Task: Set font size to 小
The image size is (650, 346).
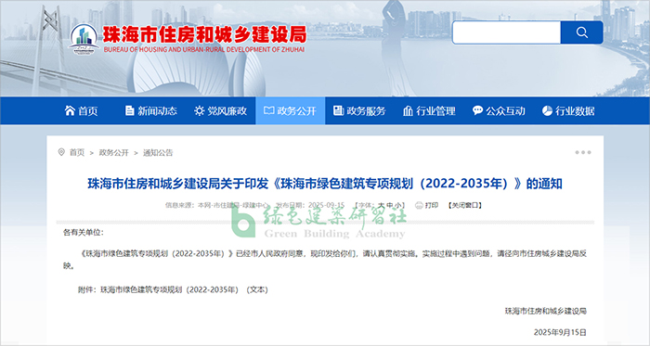Action: pos(398,205)
